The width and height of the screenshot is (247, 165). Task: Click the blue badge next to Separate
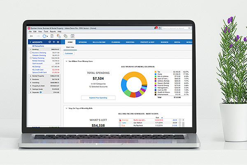point(41,92)
